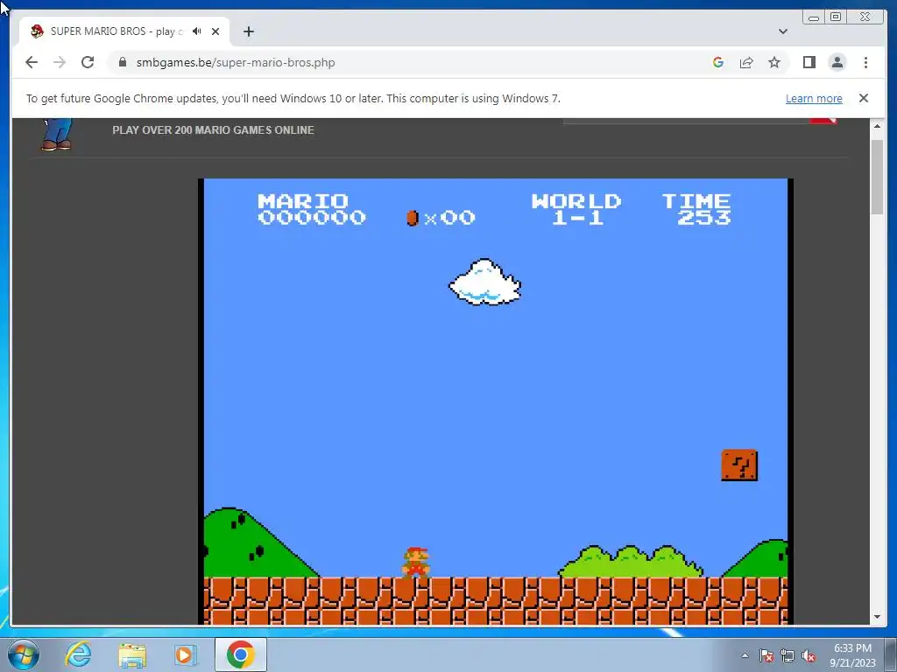The height and width of the screenshot is (672, 897).
Task: Open a new browser tab
Action: [x=248, y=31]
